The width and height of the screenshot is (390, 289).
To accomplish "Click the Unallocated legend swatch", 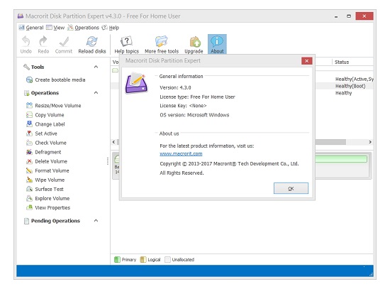I will click(167, 260).
